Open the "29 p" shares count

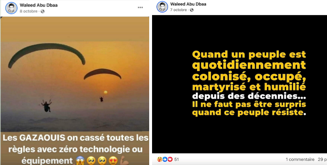(x=323, y=159)
